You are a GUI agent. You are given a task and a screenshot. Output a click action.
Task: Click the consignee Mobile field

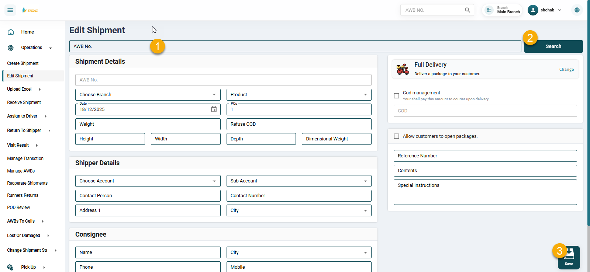pyautogui.click(x=299, y=267)
